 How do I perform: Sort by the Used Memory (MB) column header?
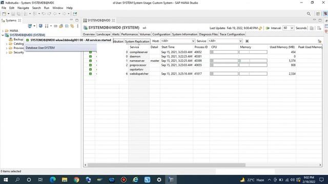pos(282,47)
